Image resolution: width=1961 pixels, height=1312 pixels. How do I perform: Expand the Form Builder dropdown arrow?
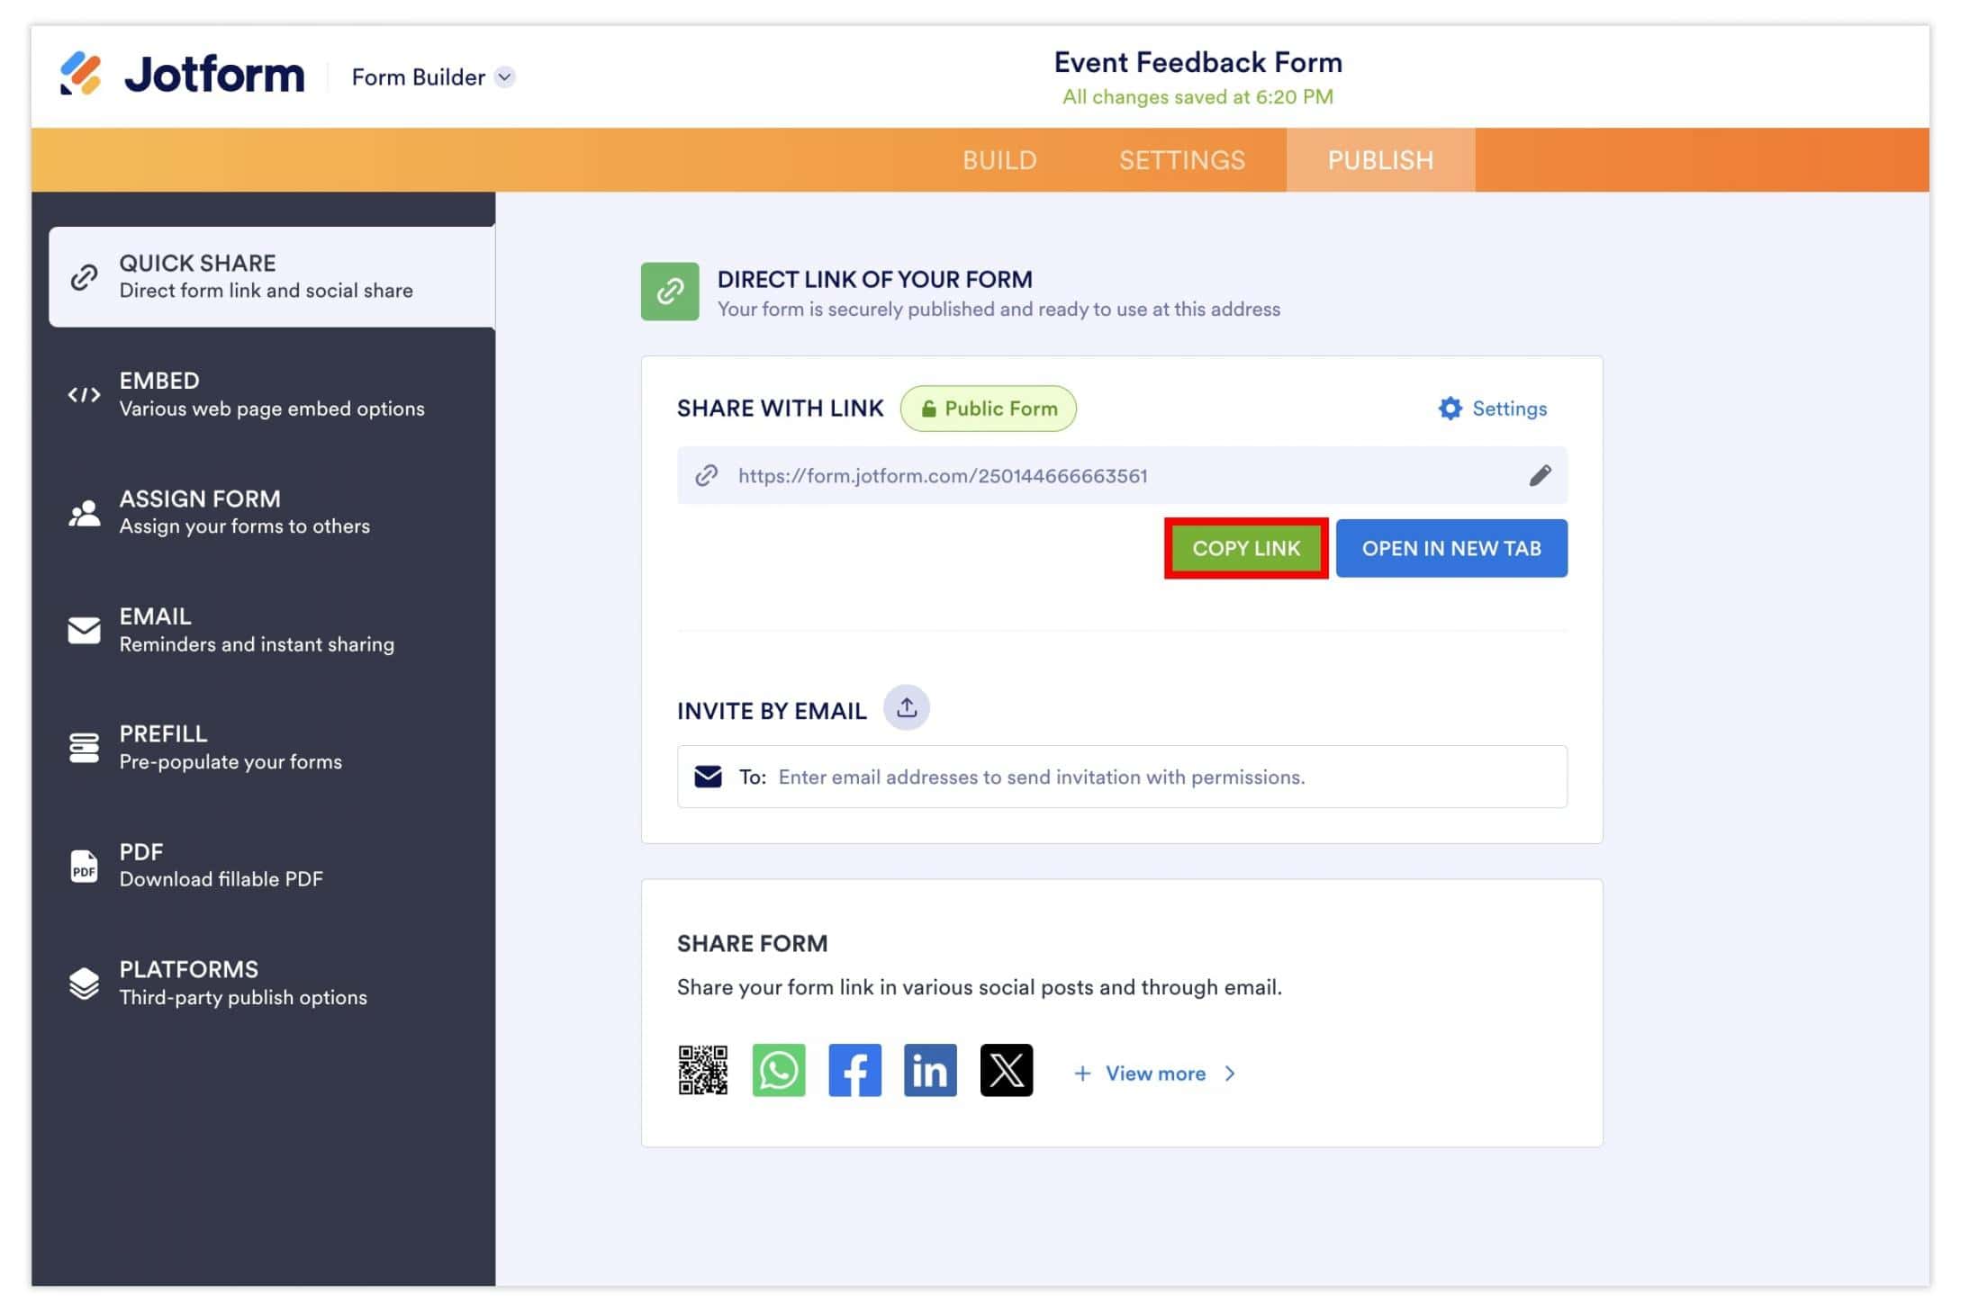coord(505,77)
